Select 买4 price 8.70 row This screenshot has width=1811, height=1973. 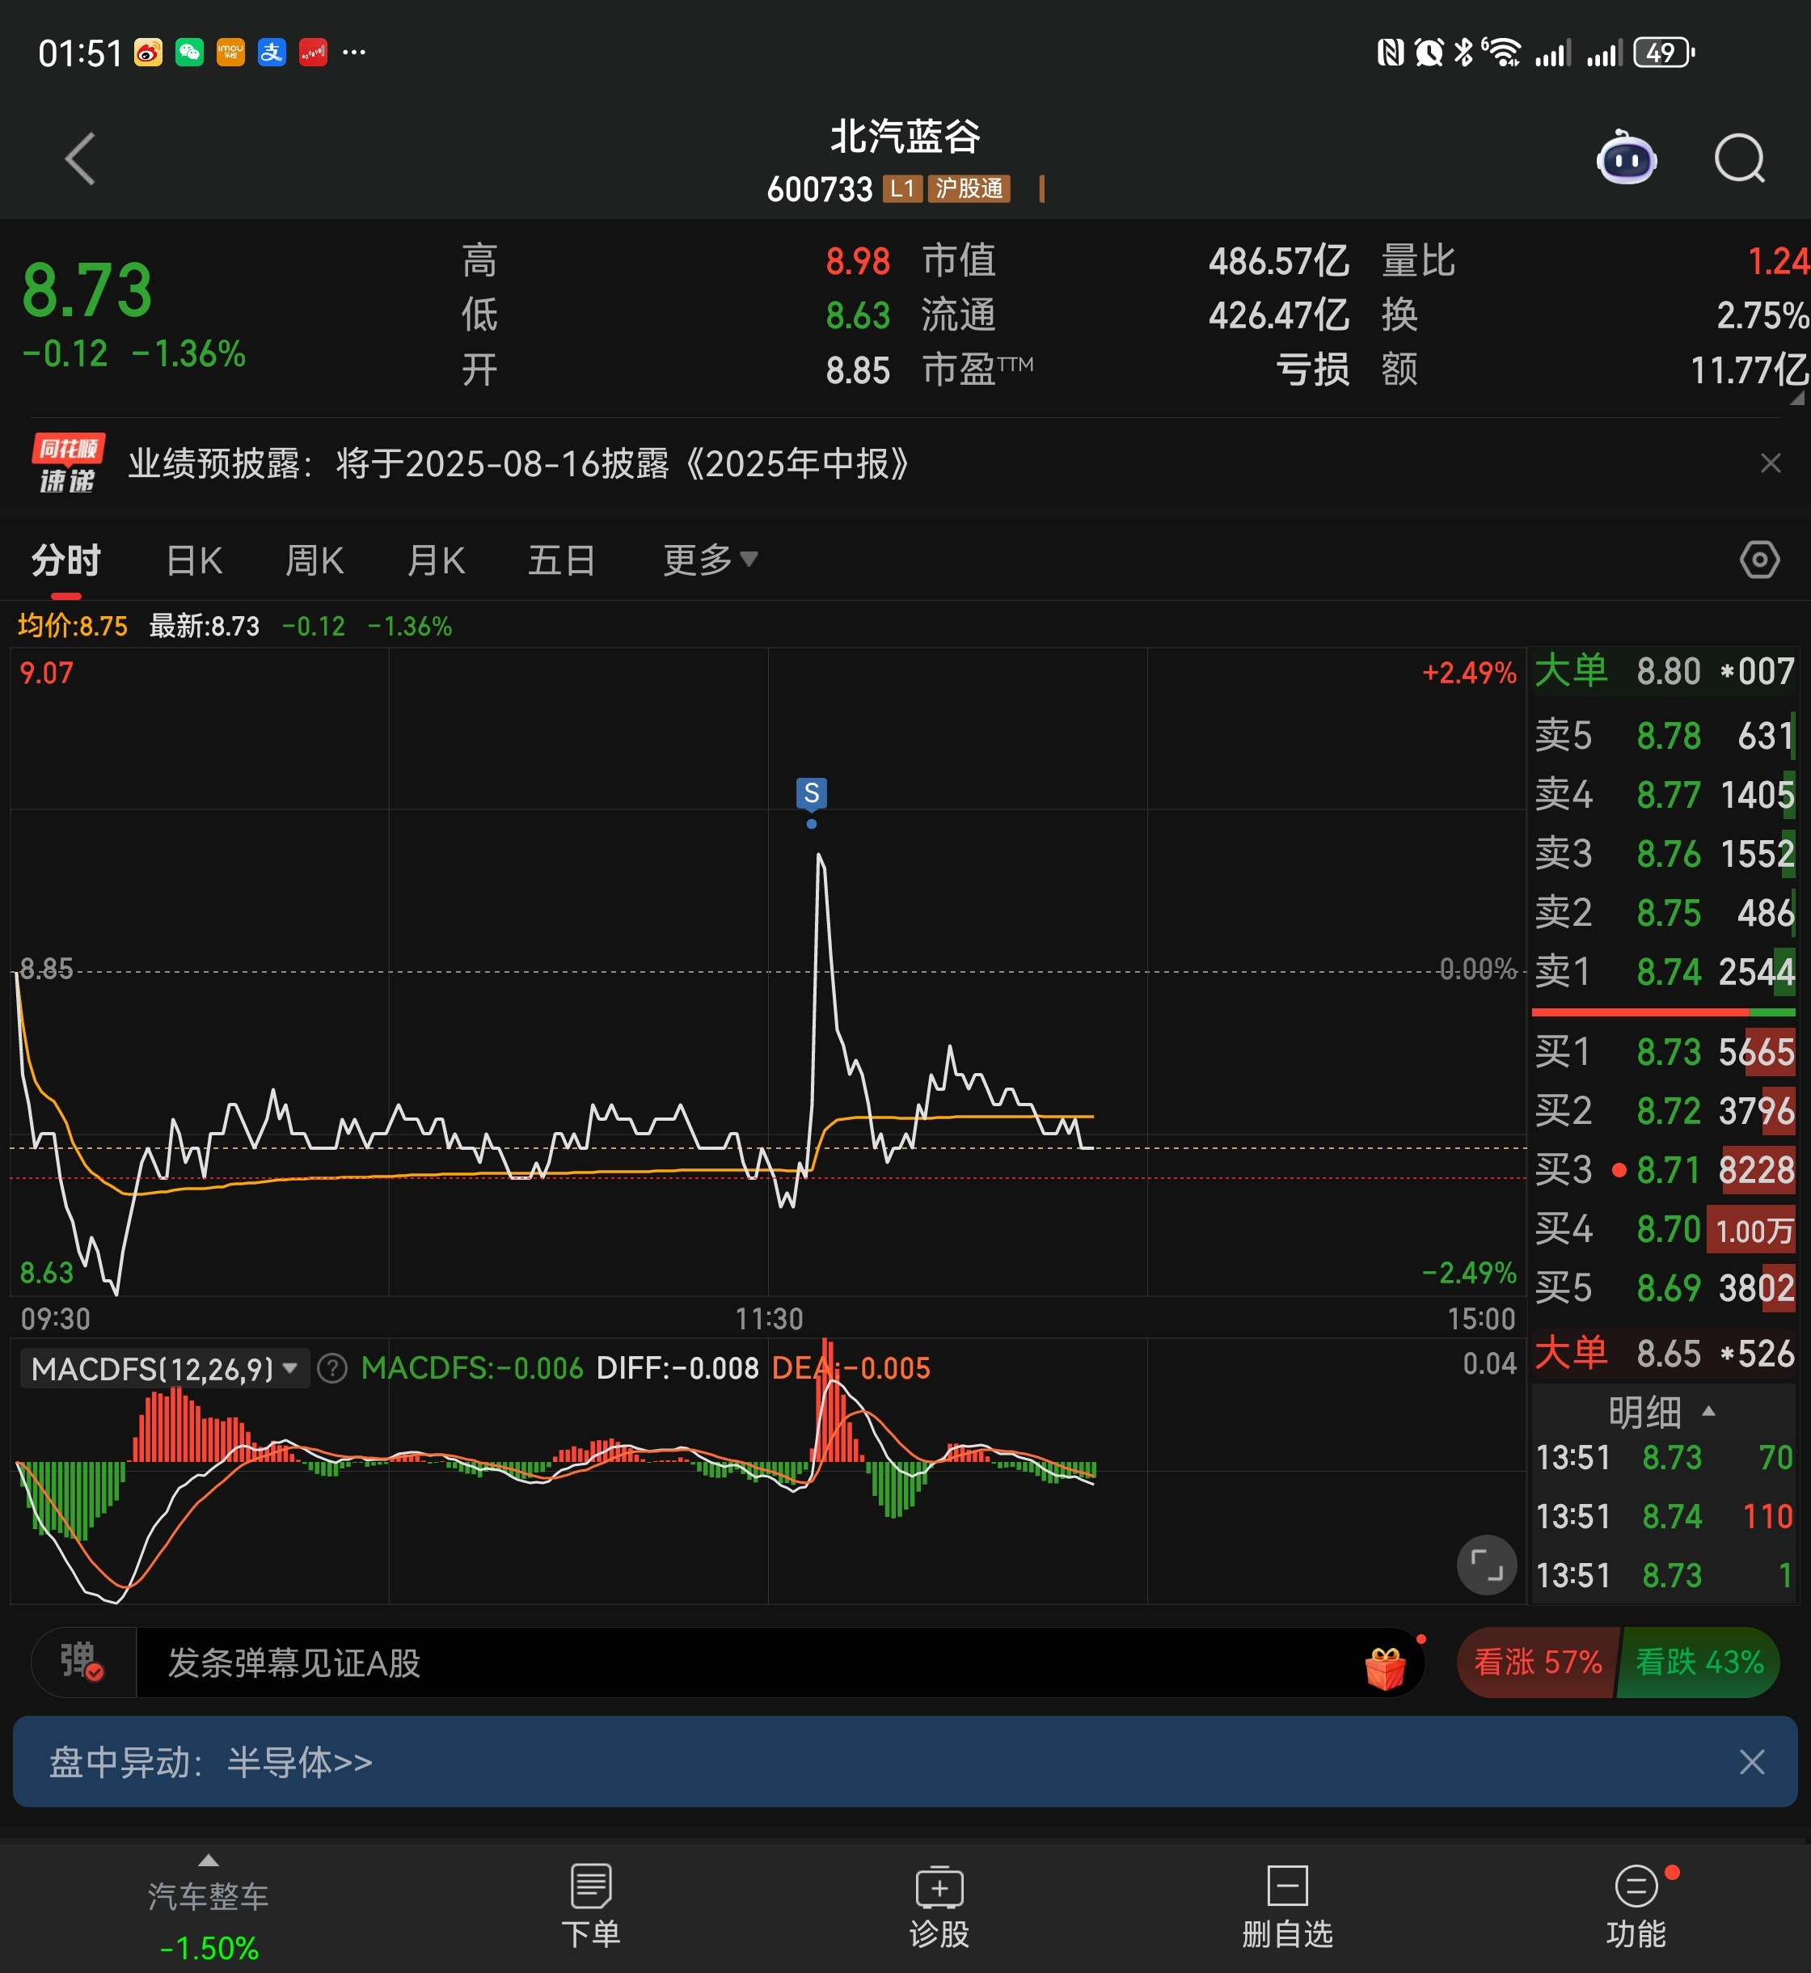click(x=1664, y=1228)
